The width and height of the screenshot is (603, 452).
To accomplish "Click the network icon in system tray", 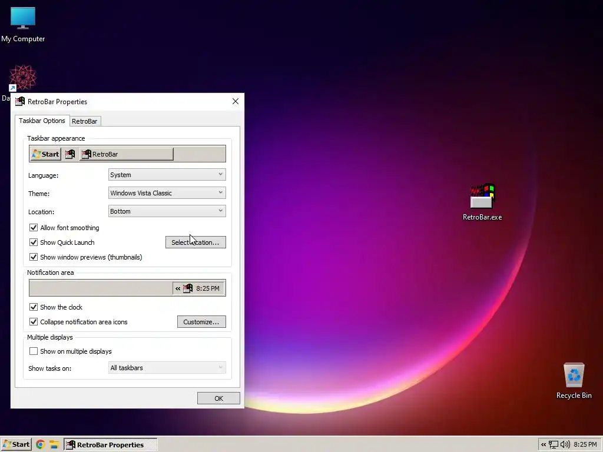I will tap(554, 445).
